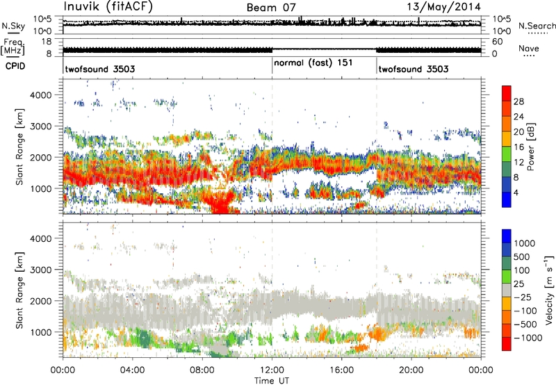Click the "CPID" row label
Image resolution: width=556 pixels, height=385 pixels.
coord(15,66)
